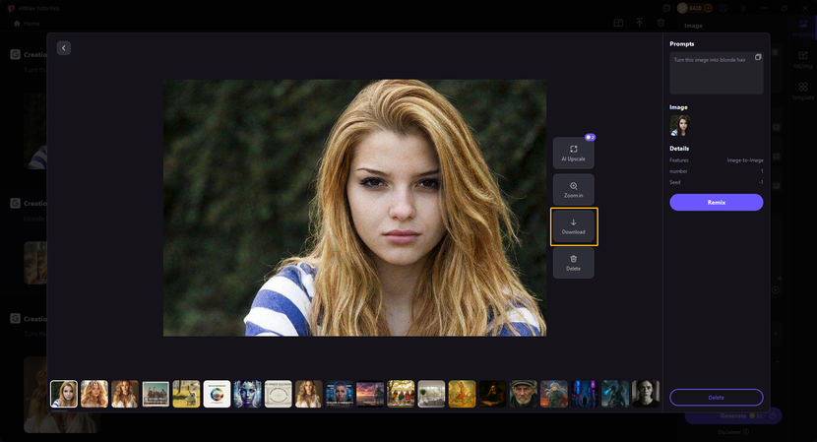
Task: Zoom in on the generated image
Action: click(x=573, y=190)
